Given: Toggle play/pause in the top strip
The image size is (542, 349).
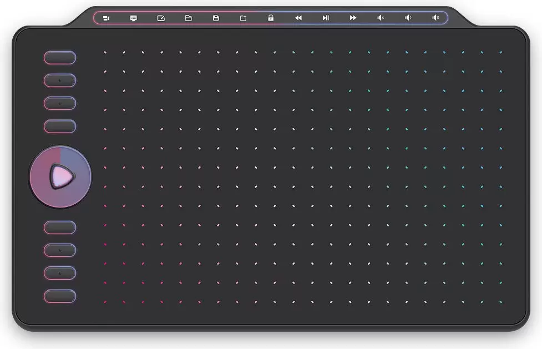Looking at the screenshot, I should pos(326,18).
